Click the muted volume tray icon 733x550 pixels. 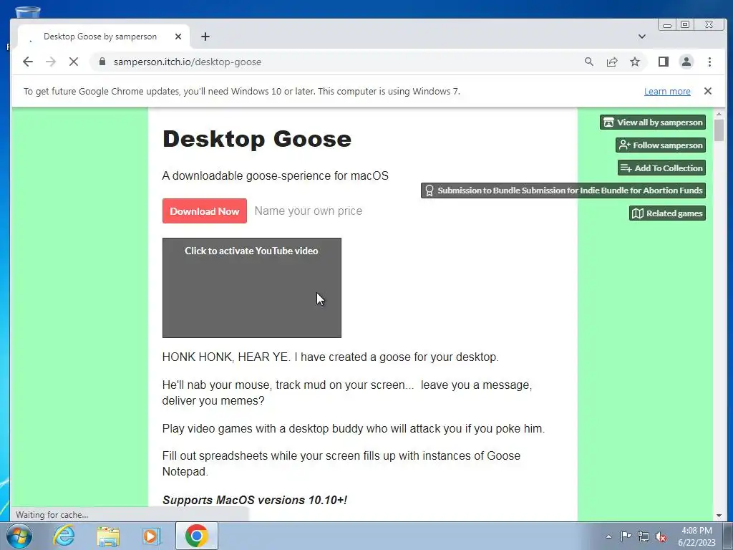click(x=661, y=536)
